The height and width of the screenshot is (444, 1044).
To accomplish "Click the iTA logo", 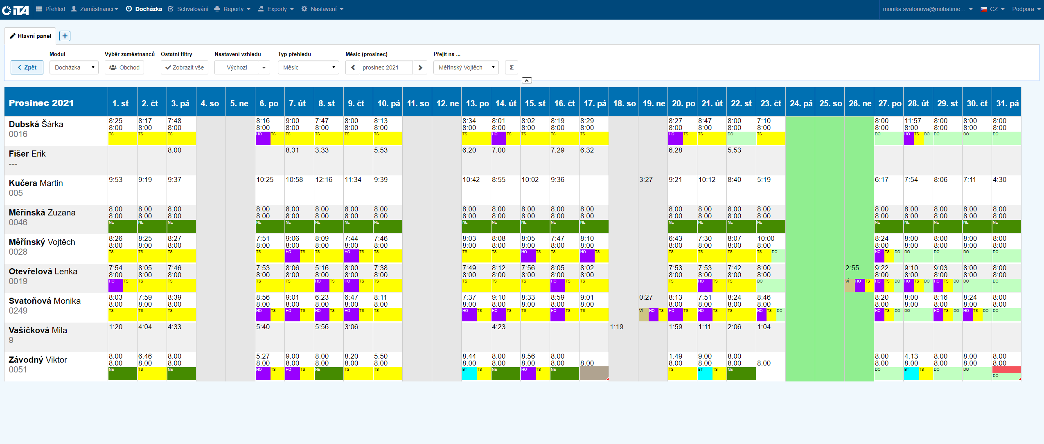I will pos(16,10).
